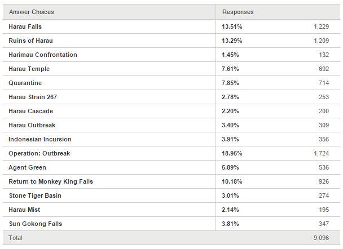Select the Harau Falls row label

pyautogui.click(x=25, y=26)
